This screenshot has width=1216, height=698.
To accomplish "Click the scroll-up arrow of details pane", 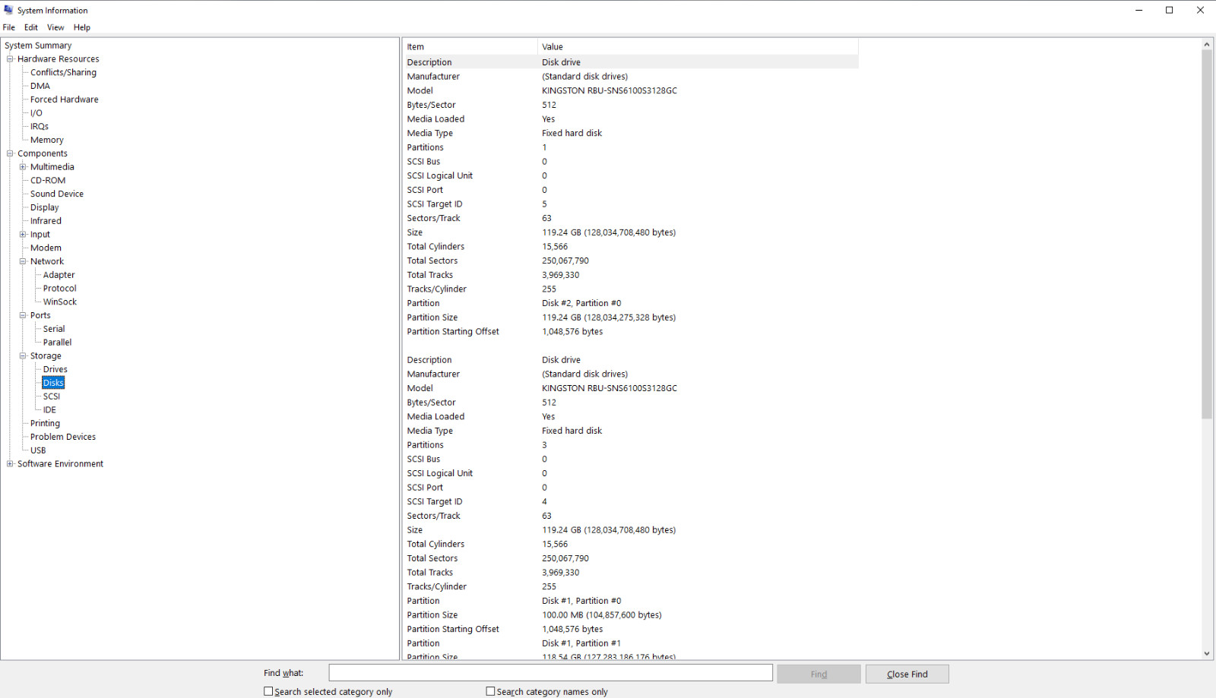I will [1207, 45].
